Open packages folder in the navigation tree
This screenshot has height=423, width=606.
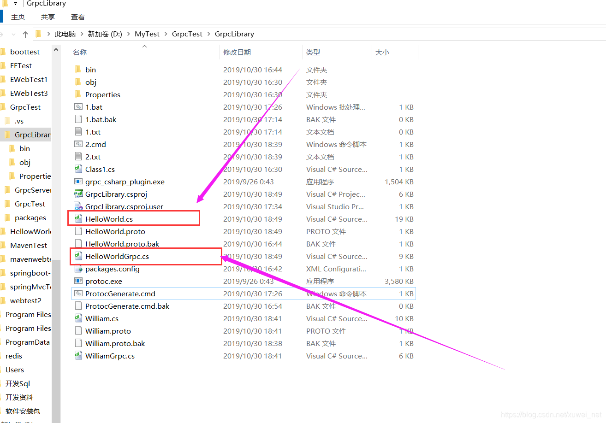30,217
